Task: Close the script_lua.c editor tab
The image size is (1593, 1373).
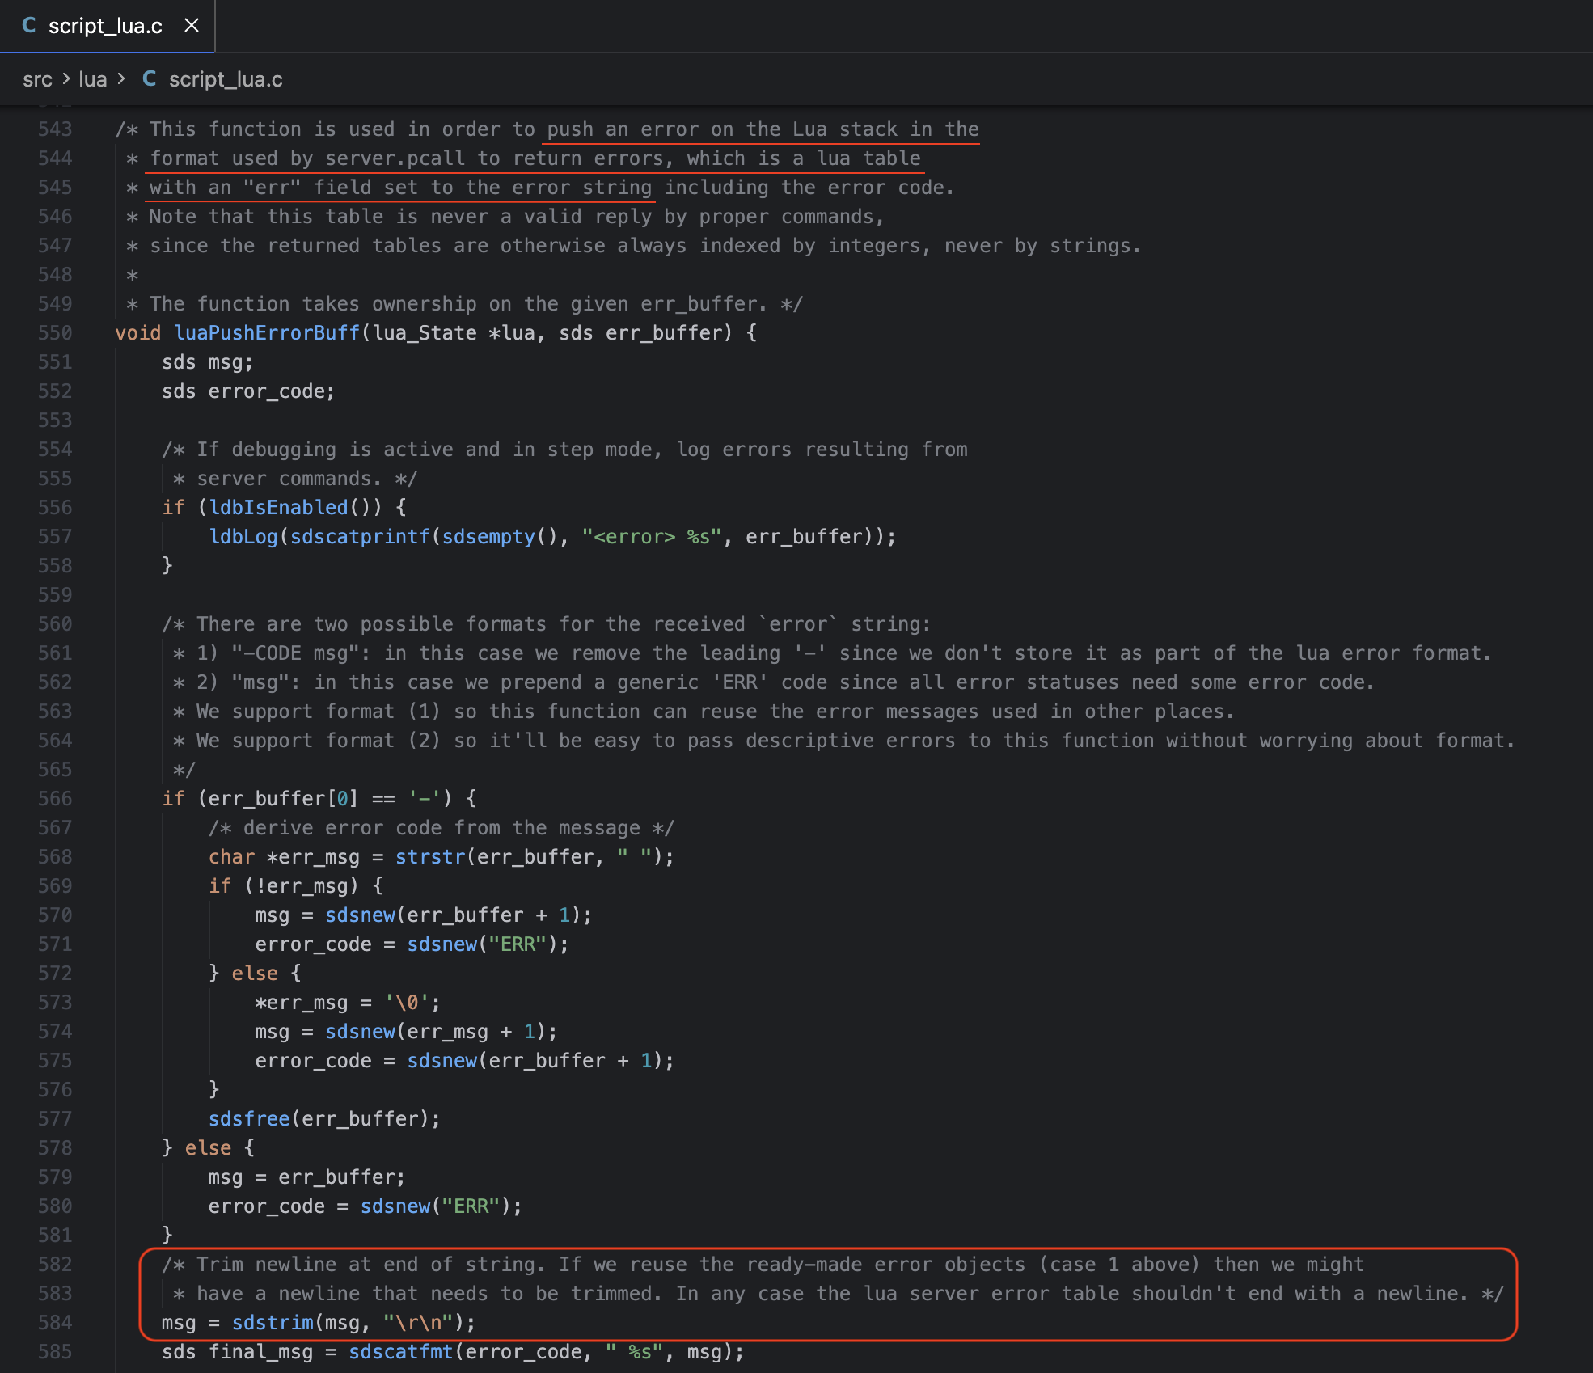Action: coord(192,26)
